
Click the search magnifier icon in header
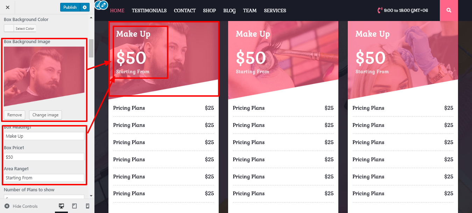[449, 11]
